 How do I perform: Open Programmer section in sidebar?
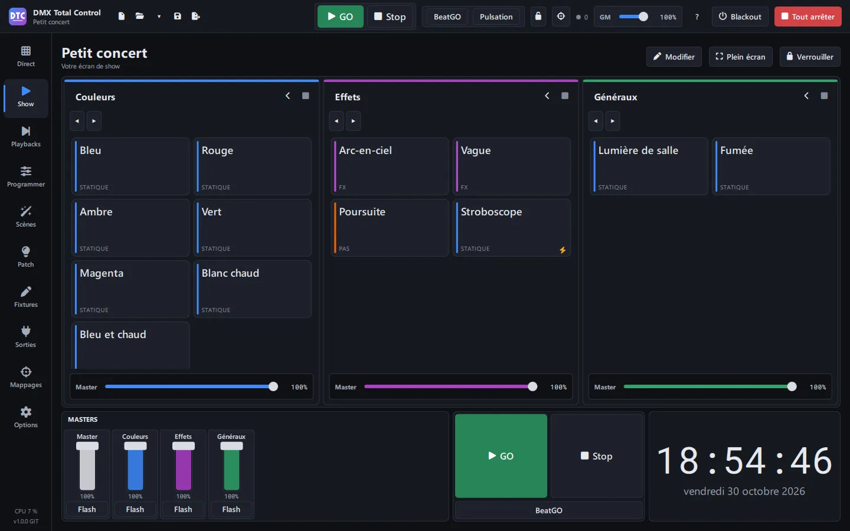point(26,177)
